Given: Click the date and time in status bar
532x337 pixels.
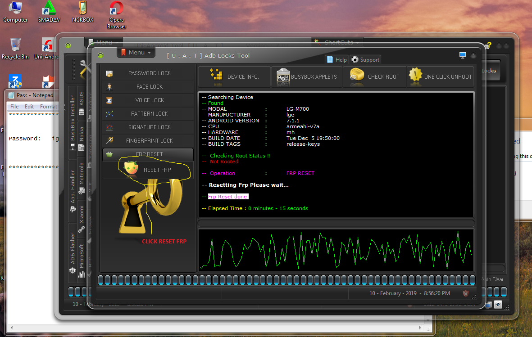Looking at the screenshot, I should click(x=409, y=293).
